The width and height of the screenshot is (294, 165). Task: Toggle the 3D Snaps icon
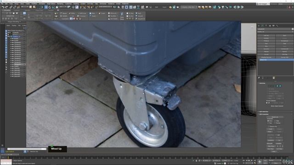81,7
